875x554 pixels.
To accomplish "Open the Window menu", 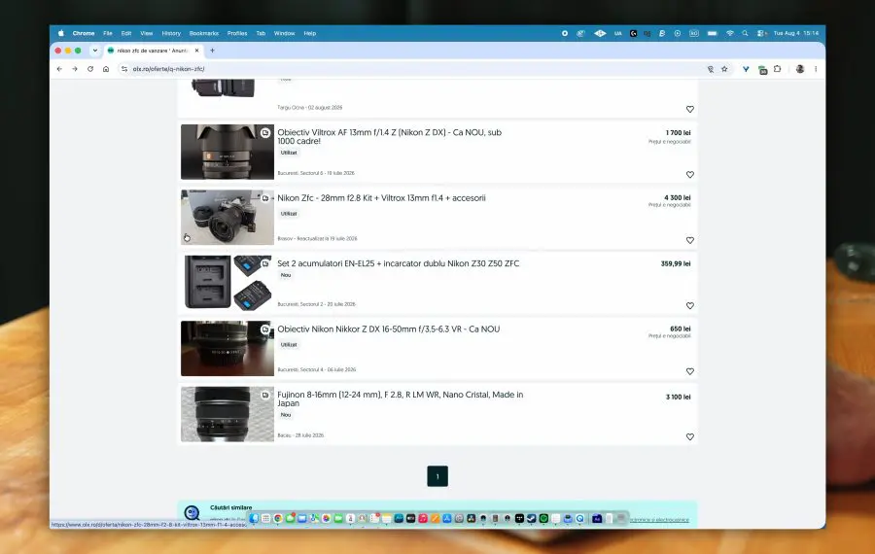I will click(284, 33).
